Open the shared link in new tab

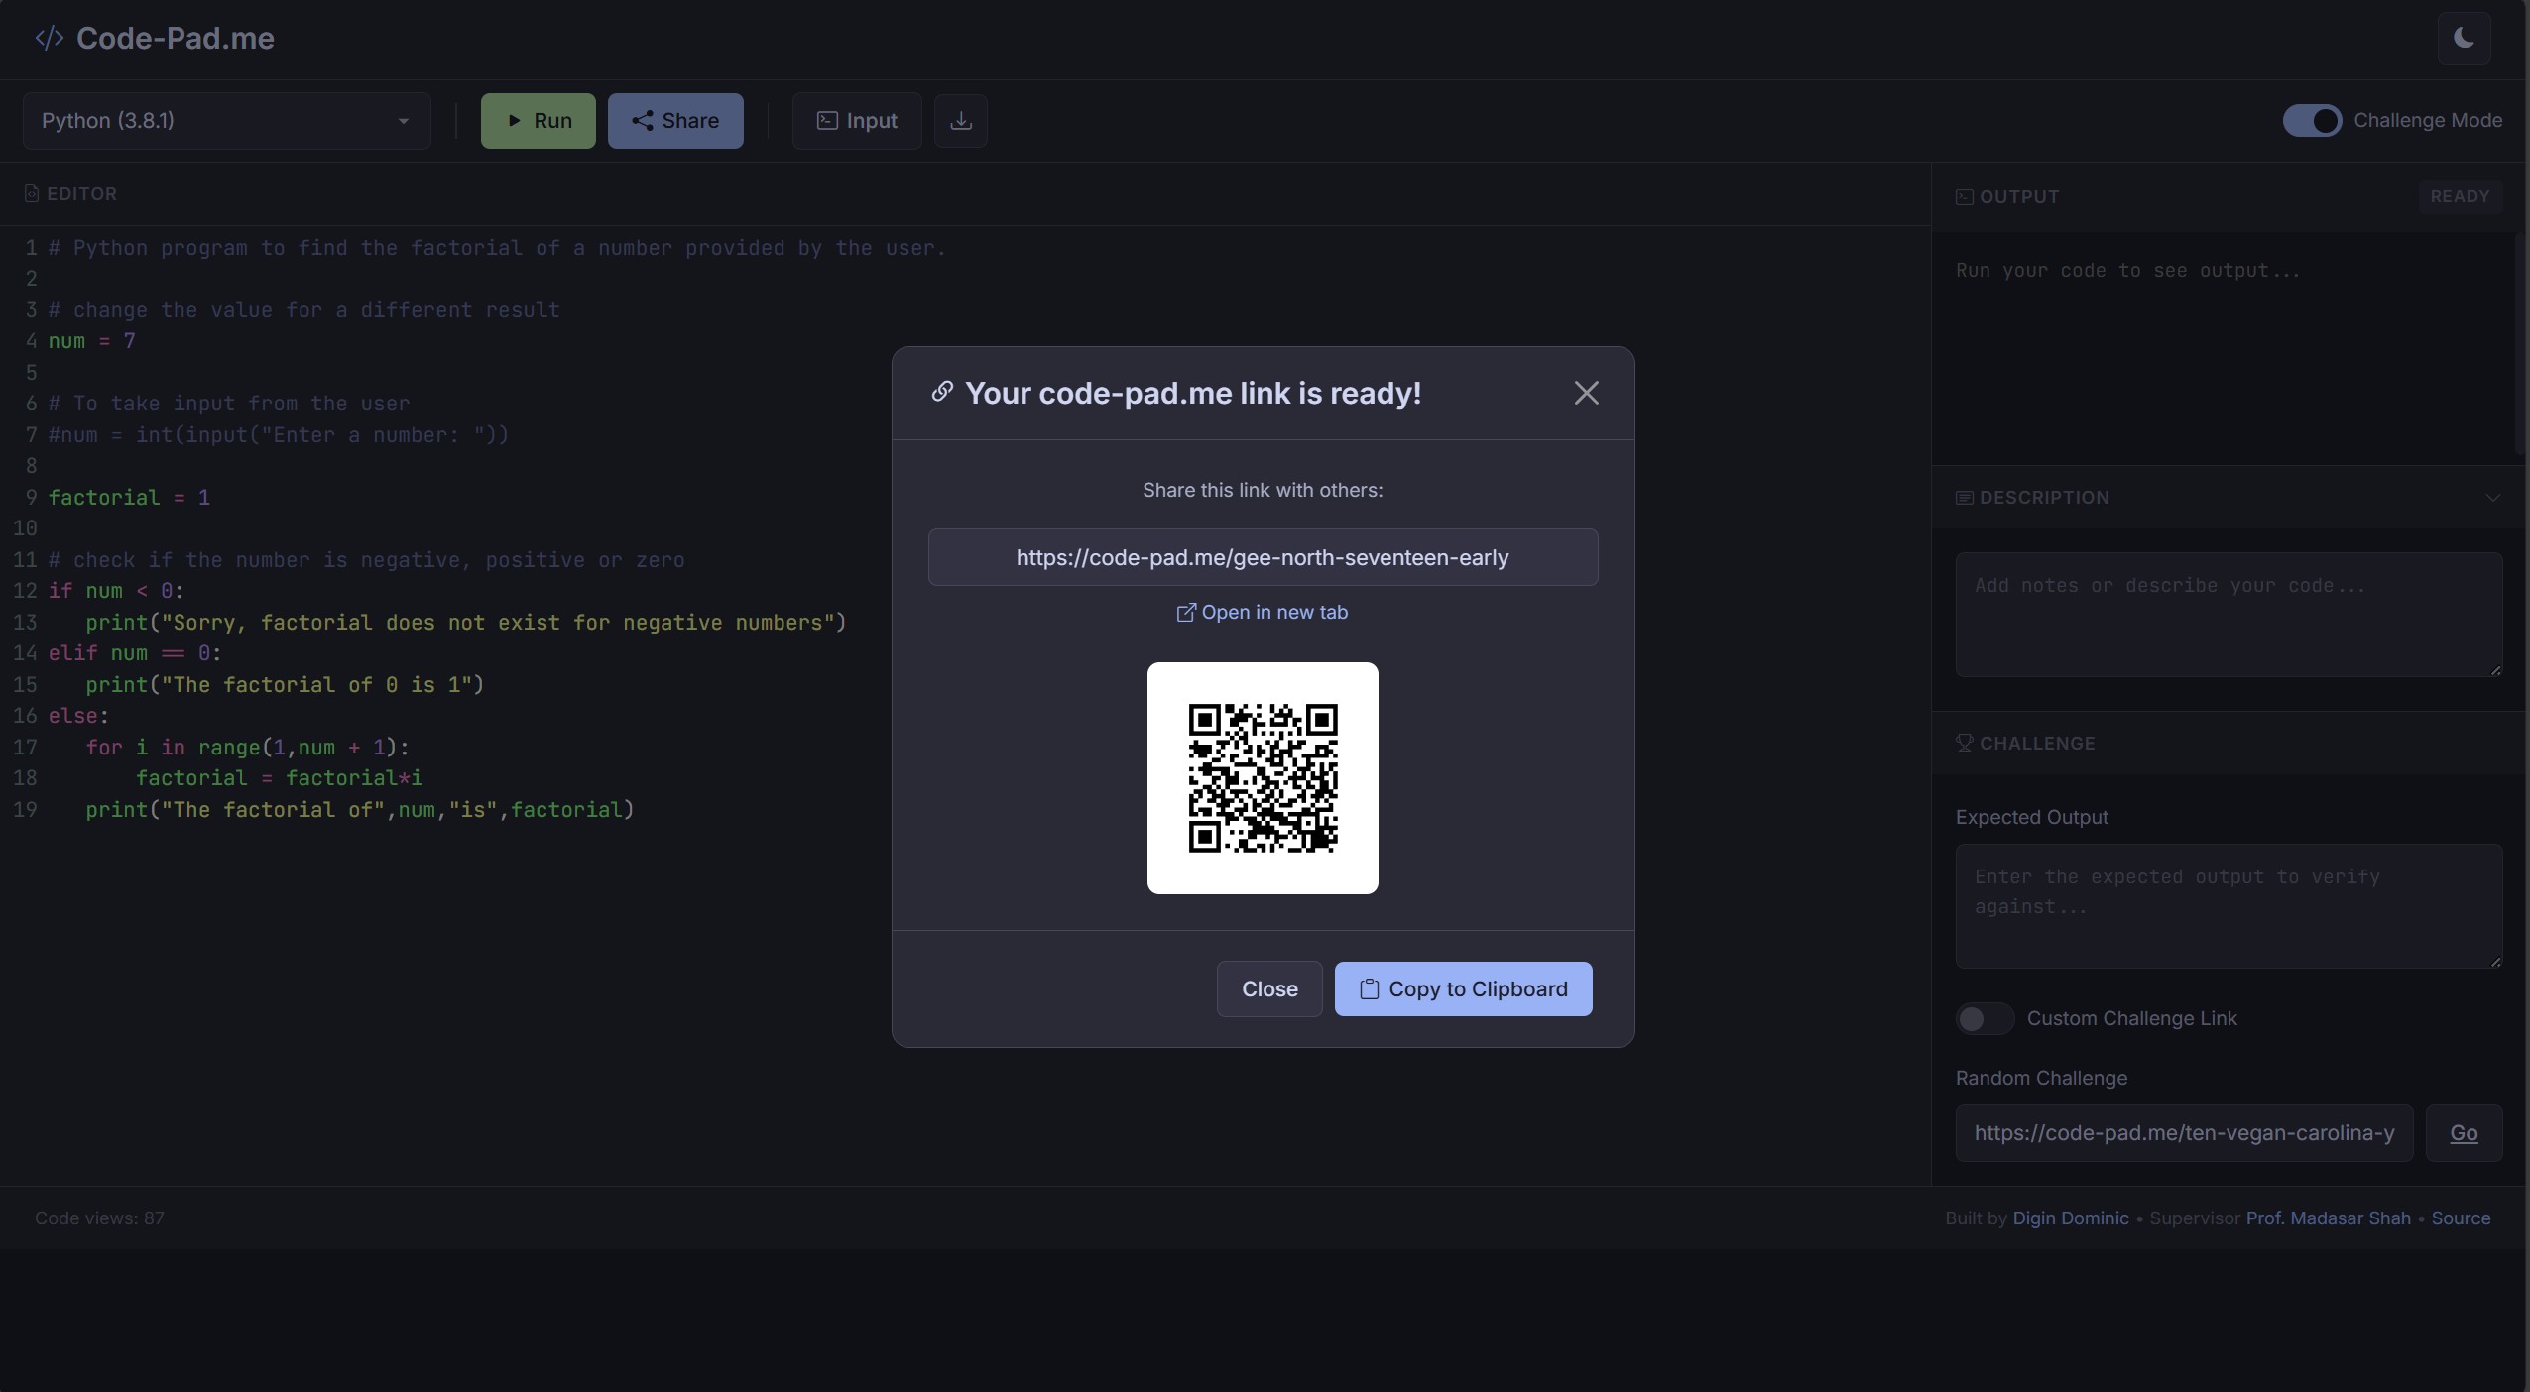click(1262, 612)
